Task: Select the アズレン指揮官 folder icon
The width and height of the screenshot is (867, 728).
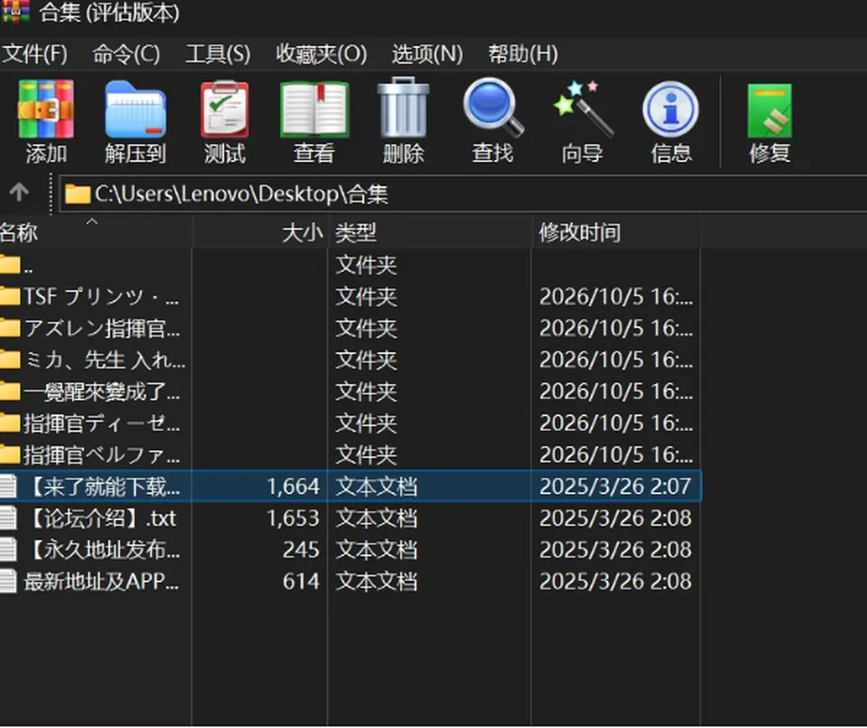Action: [10, 328]
